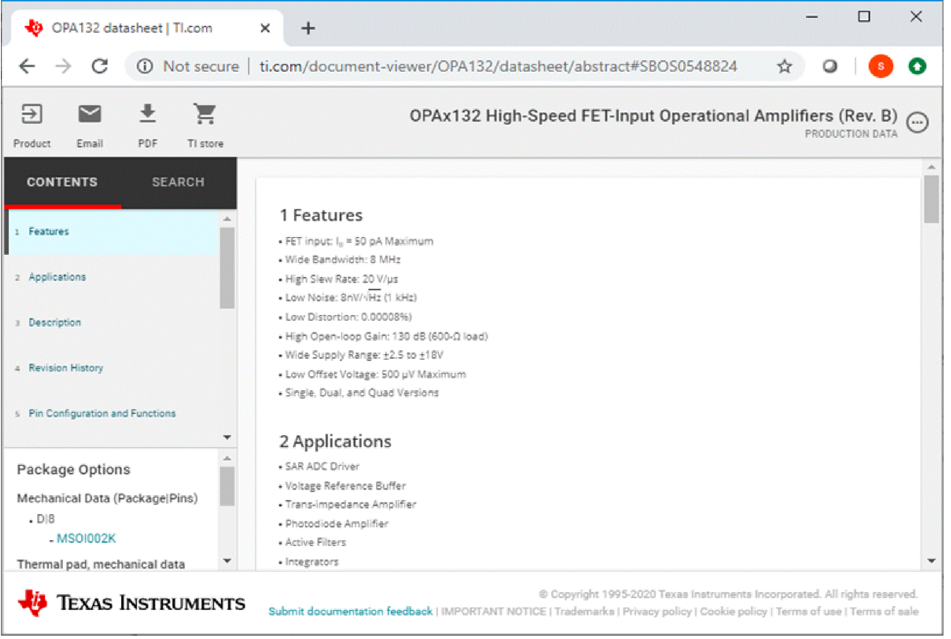
Task: Click contents list scroll up arrow
Action: coord(227,219)
